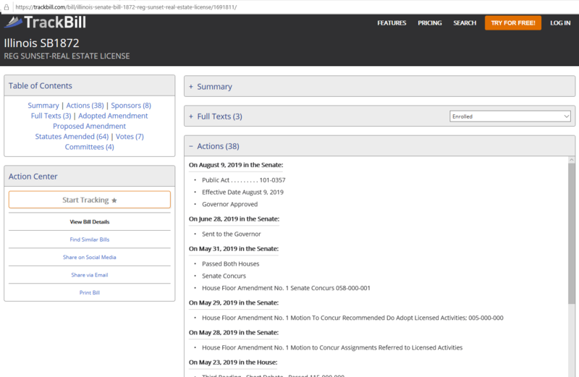This screenshot has height=377, width=579.
Task: Open the SEARCH page
Action: click(465, 23)
